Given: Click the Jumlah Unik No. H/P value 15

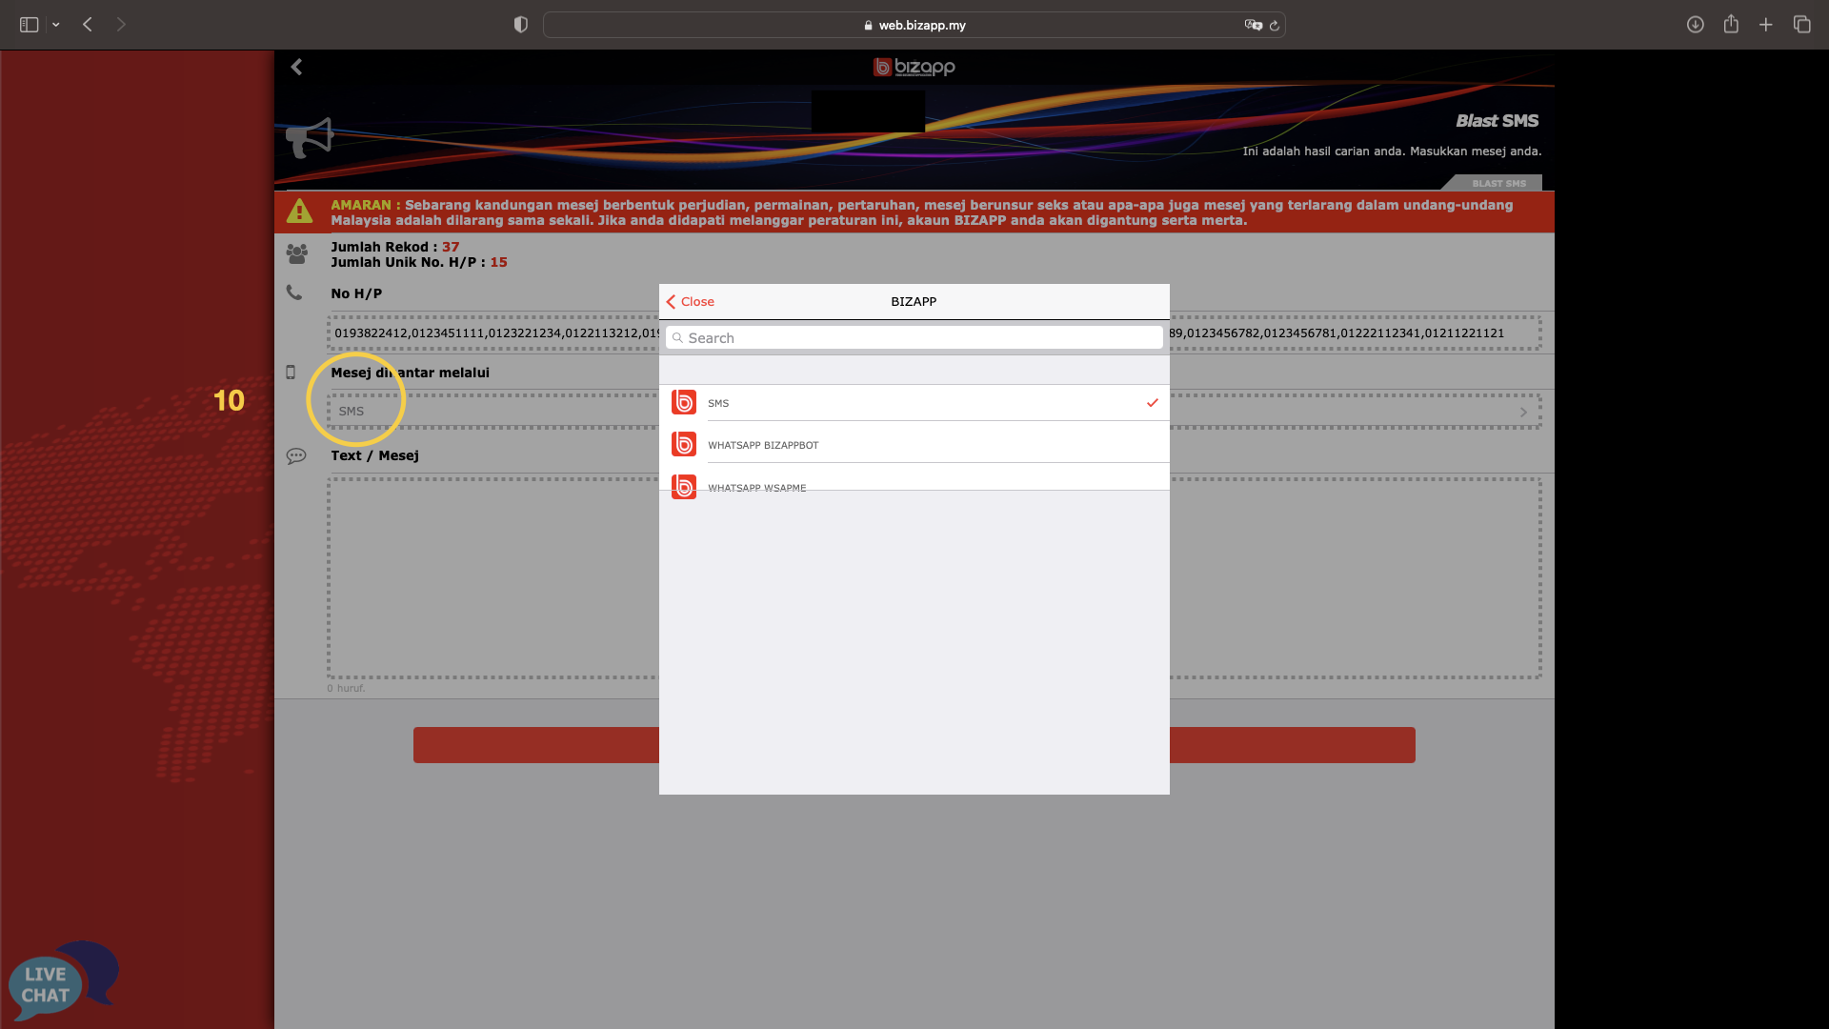Looking at the screenshot, I should [498, 262].
